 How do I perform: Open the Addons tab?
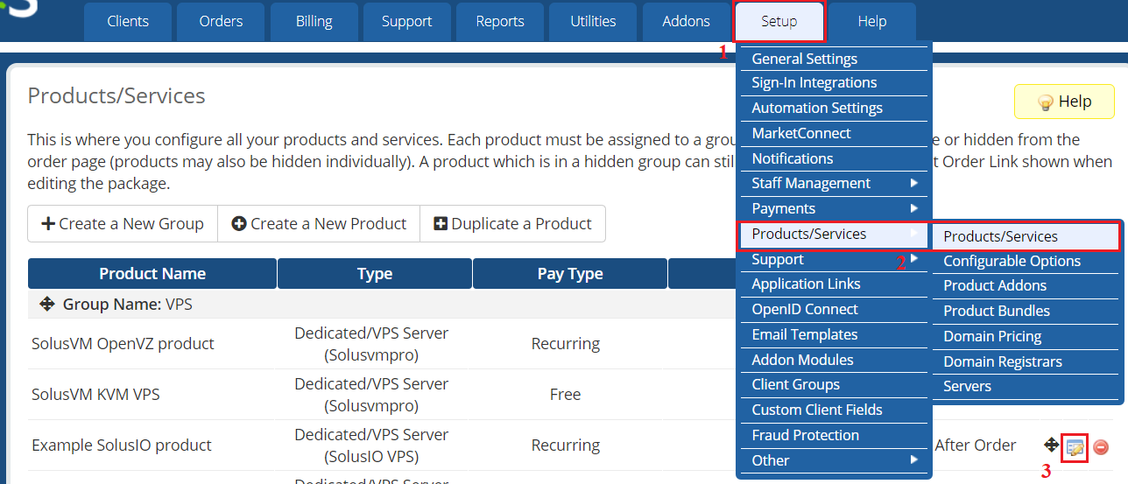pyautogui.click(x=686, y=21)
